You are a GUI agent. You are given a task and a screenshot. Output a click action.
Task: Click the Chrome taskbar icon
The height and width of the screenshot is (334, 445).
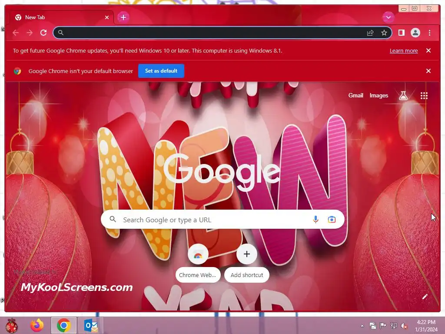(x=64, y=325)
